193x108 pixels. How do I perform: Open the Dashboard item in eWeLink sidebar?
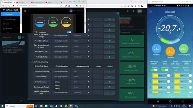pos(10,14)
